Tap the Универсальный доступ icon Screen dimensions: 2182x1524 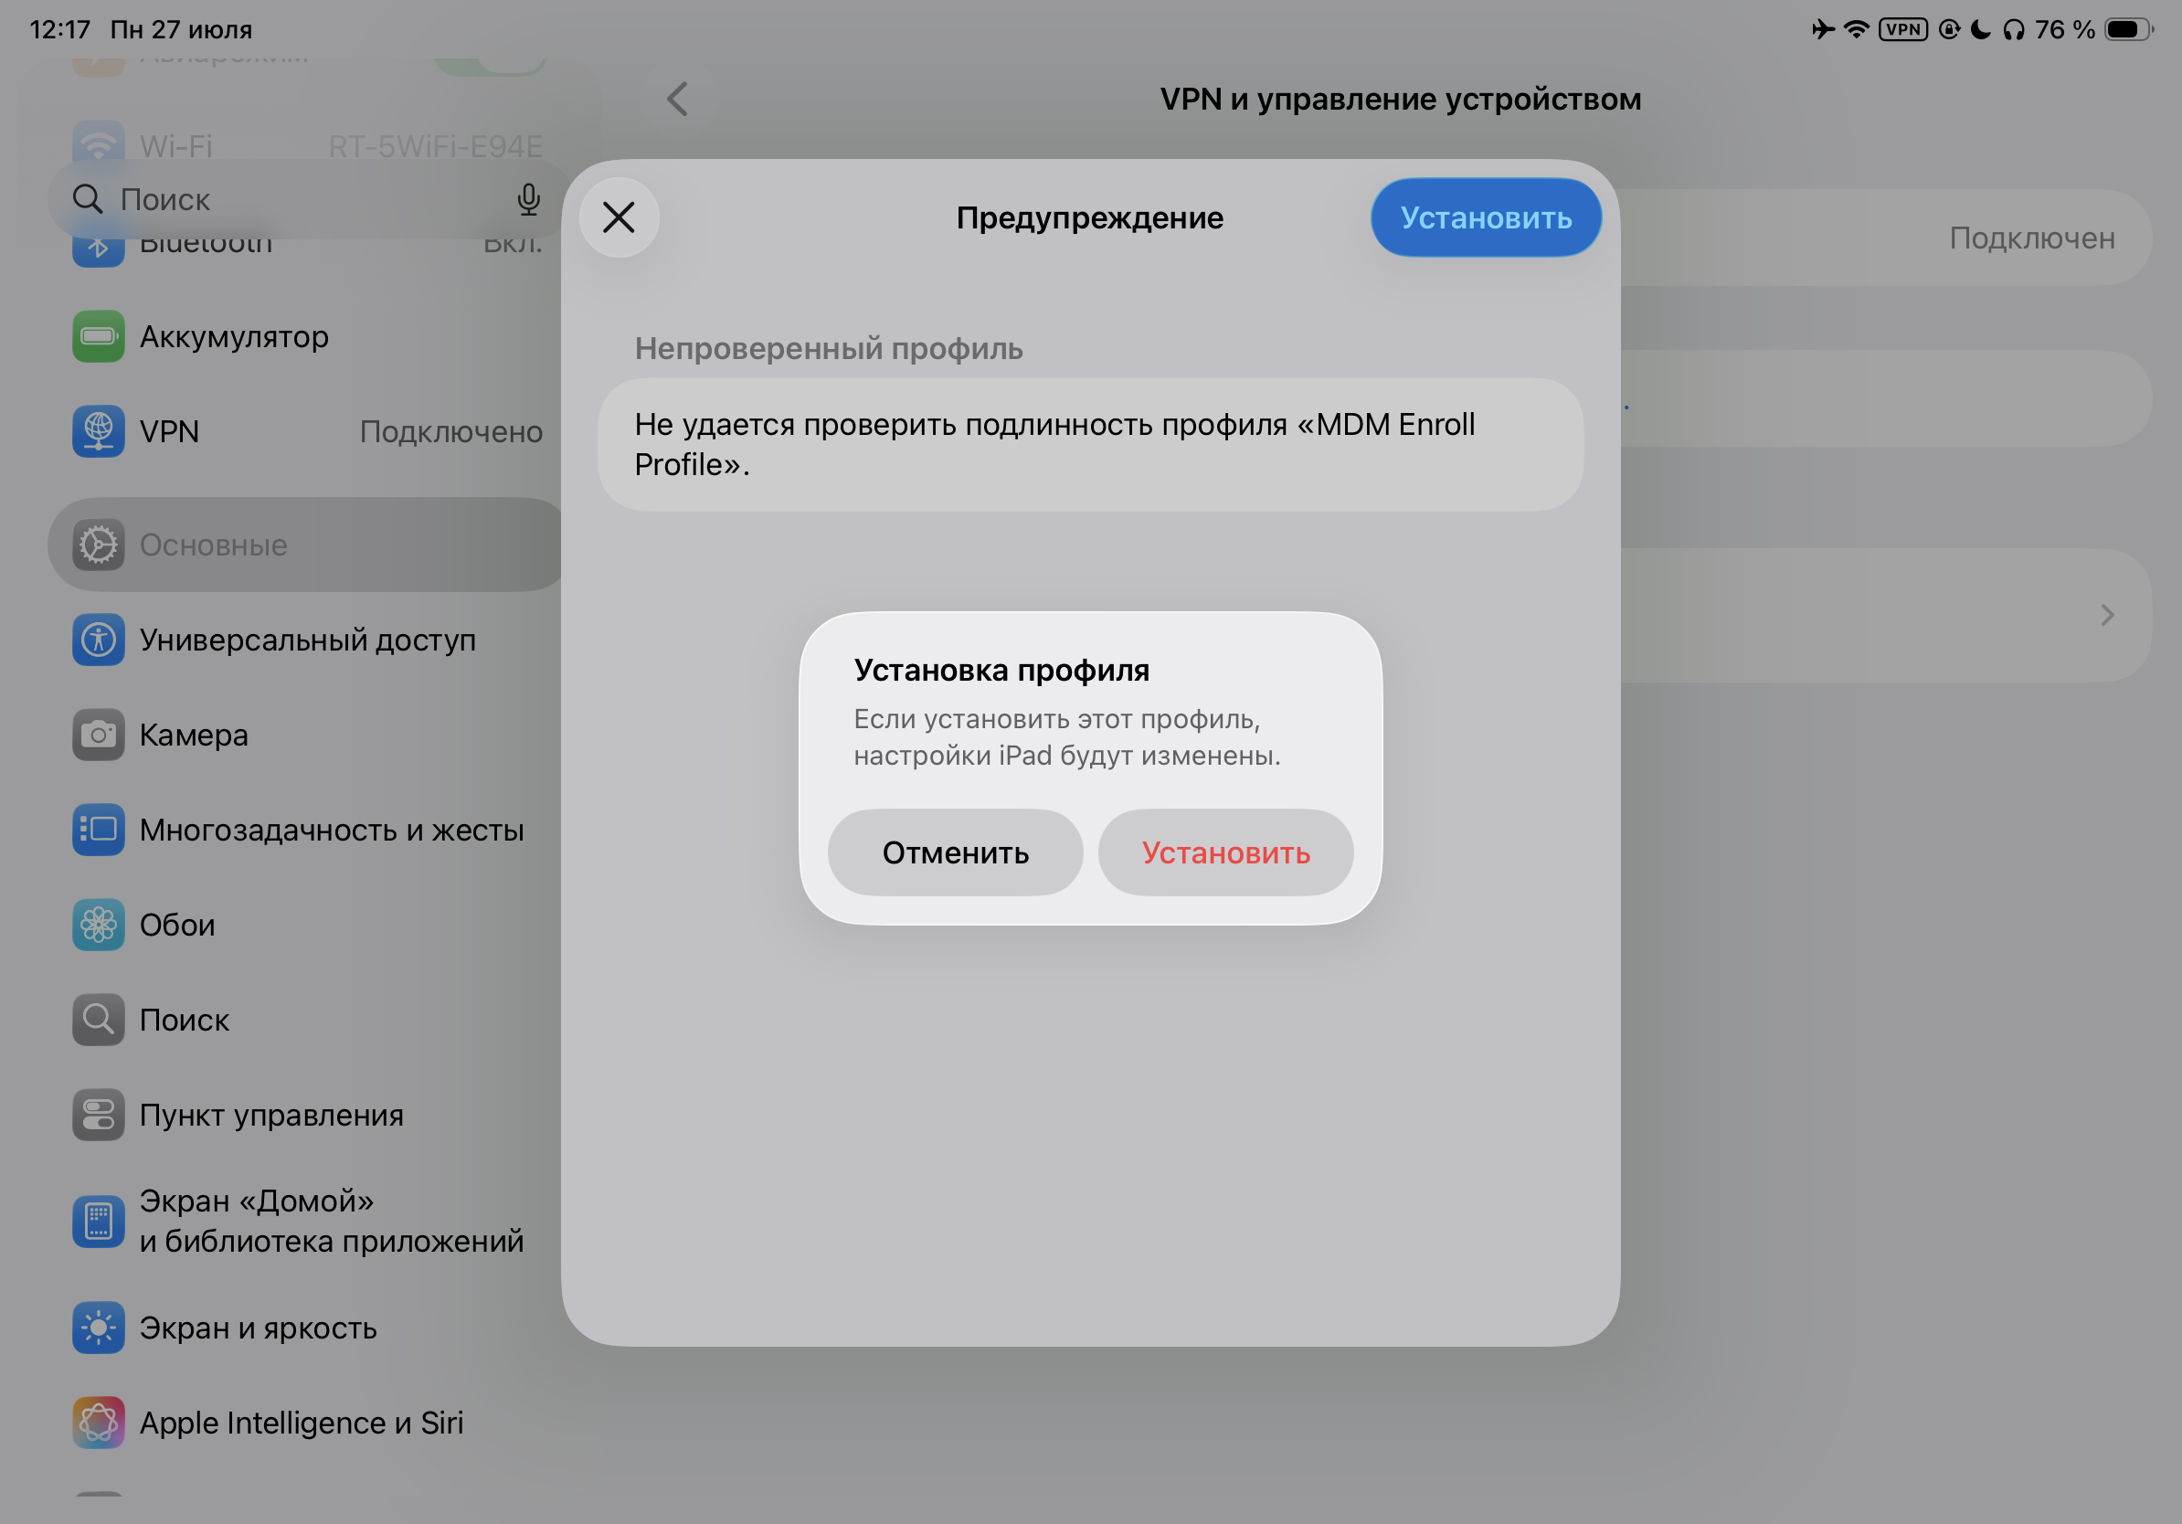pos(99,640)
